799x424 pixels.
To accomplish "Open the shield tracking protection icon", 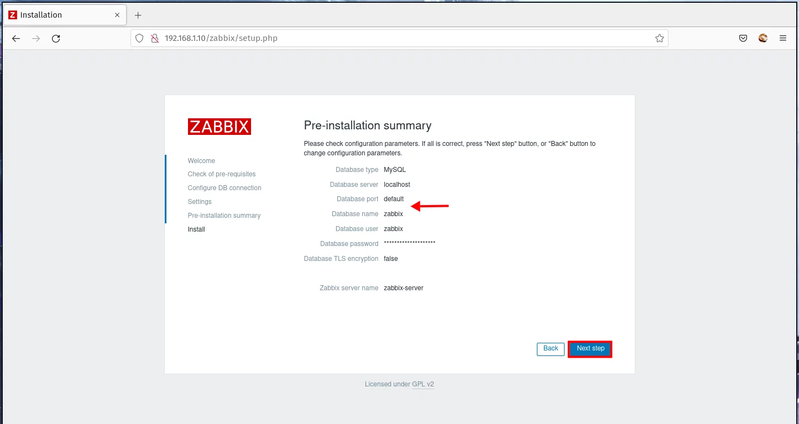I will pyautogui.click(x=139, y=39).
